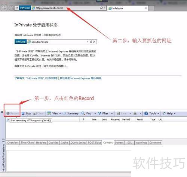
Task: Switch to the Cookies tab
Action: tap(53, 143)
